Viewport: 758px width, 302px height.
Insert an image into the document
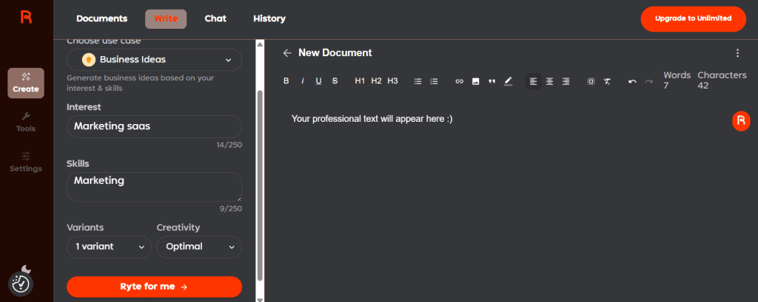coord(475,81)
